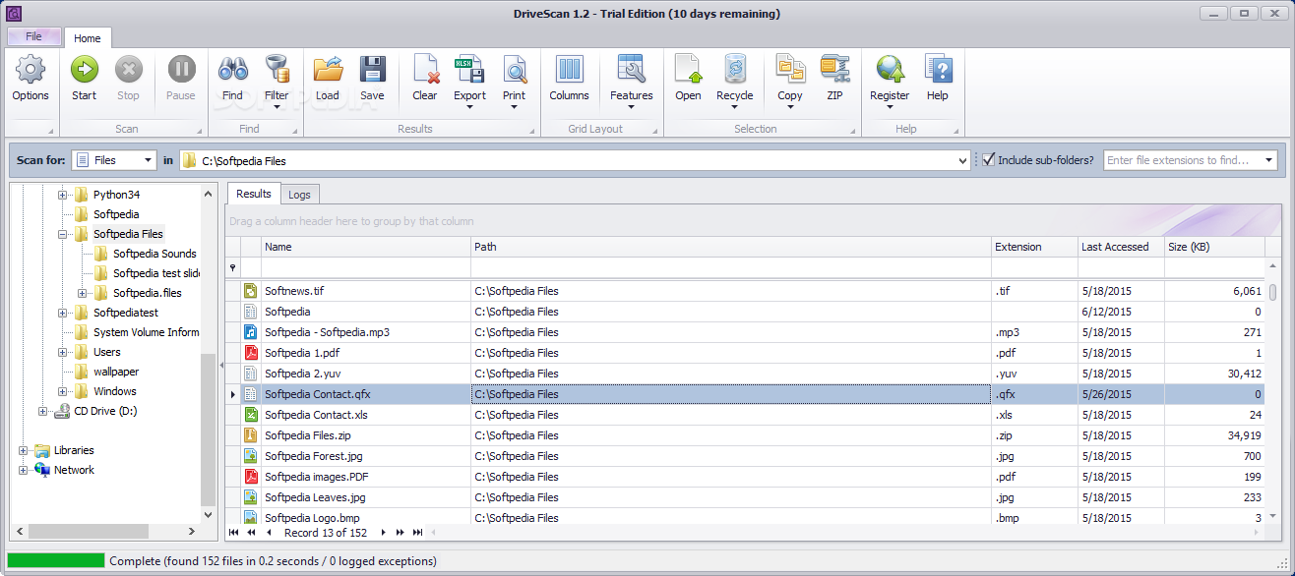1295x576 pixels.
Task: Open the Export dropdown arrow
Action: 469,107
